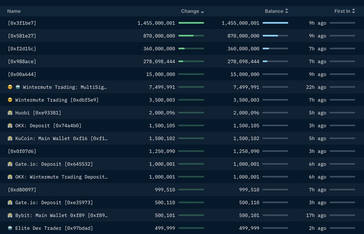Click change value 1,455,000,001
The height and width of the screenshot is (234, 364).
tap(156, 23)
